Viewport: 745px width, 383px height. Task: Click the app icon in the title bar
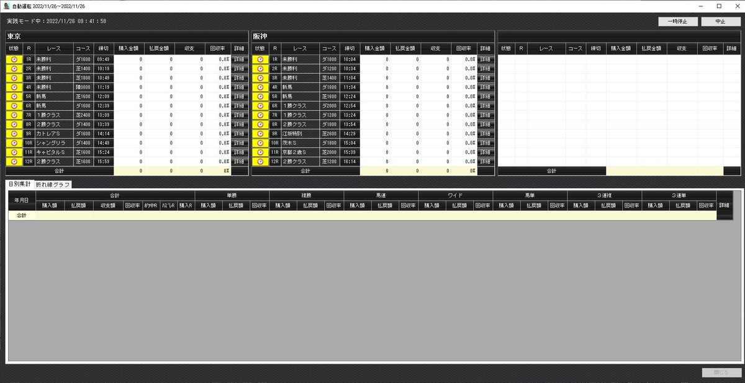point(6,6)
